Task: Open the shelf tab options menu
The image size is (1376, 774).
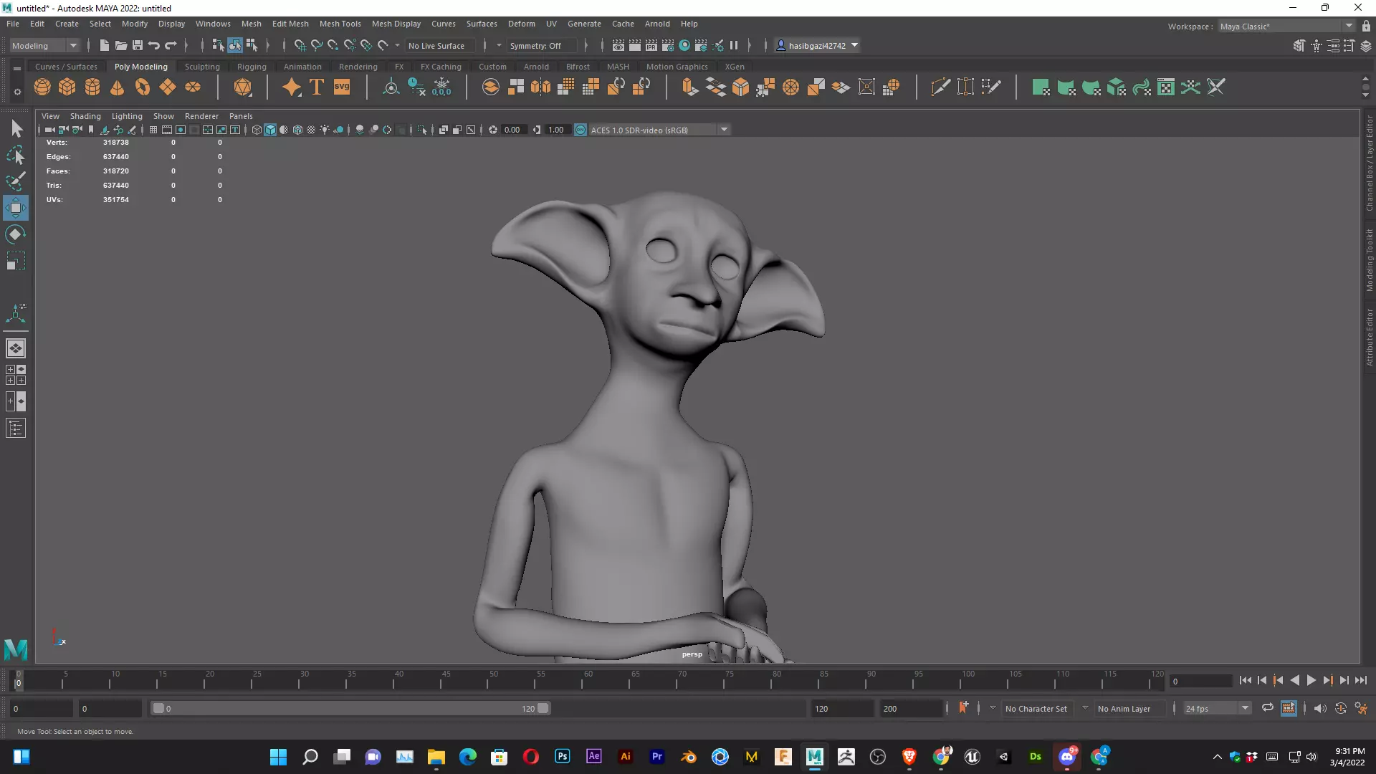Action: [x=16, y=68]
